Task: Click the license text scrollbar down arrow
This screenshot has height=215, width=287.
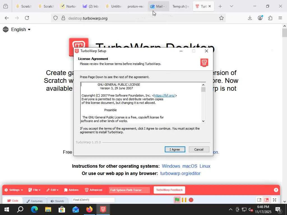Action: 203,121
